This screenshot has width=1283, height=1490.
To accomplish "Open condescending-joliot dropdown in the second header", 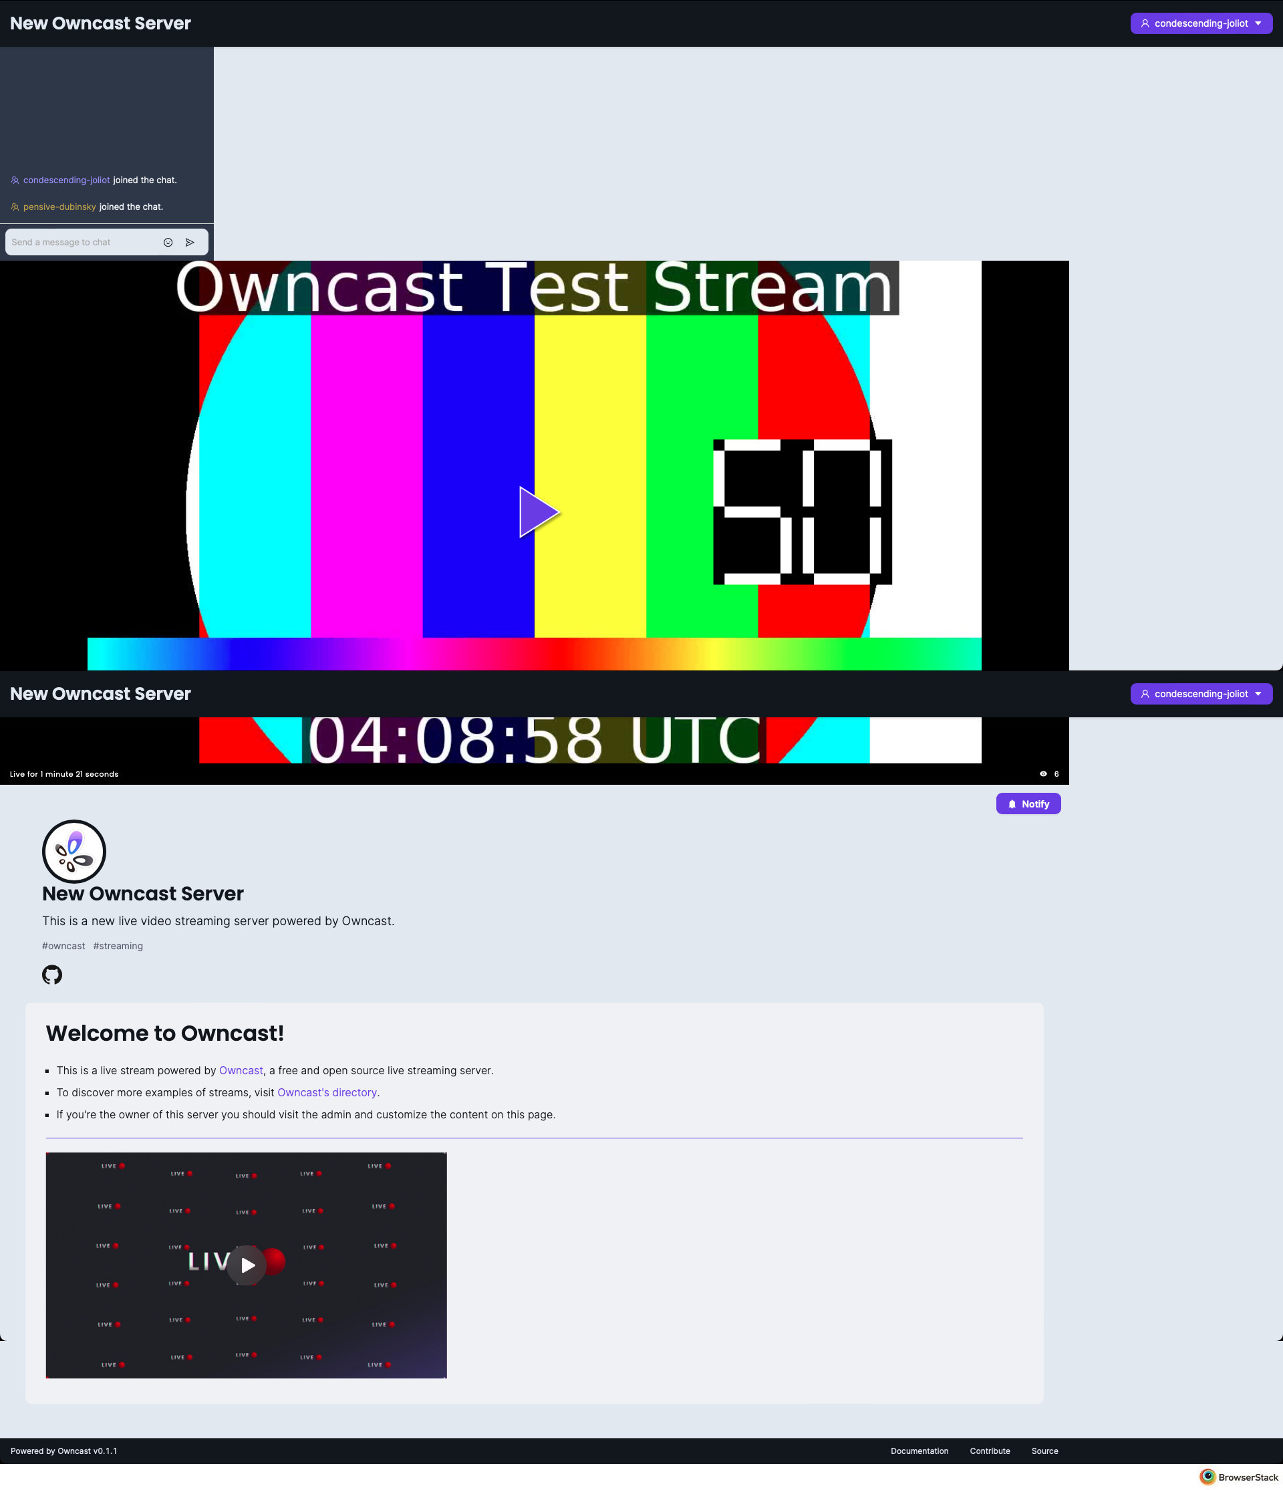I will click(x=1200, y=693).
